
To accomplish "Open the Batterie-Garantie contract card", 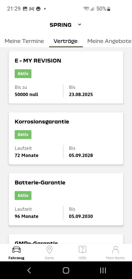I will [66, 199].
